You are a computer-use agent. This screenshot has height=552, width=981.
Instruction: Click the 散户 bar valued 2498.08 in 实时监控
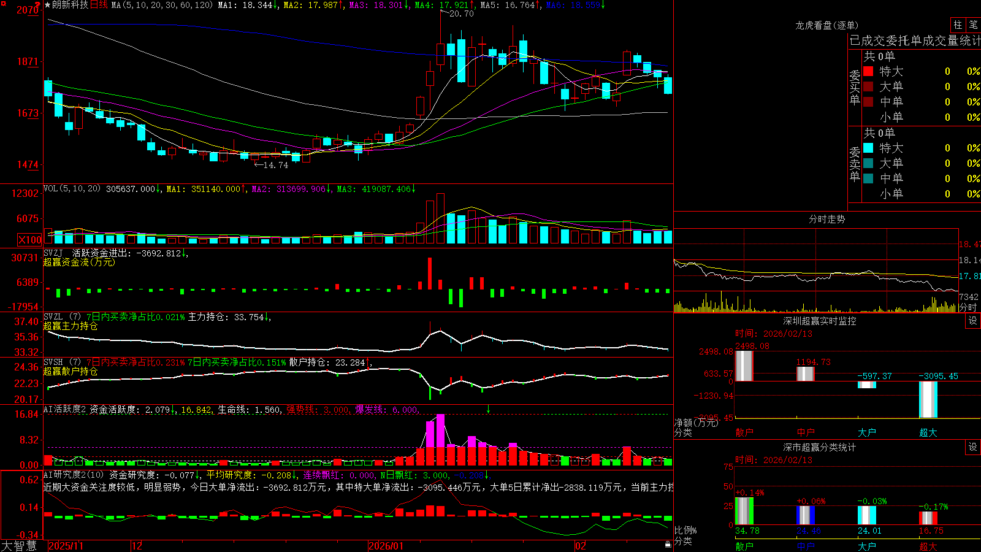click(744, 366)
